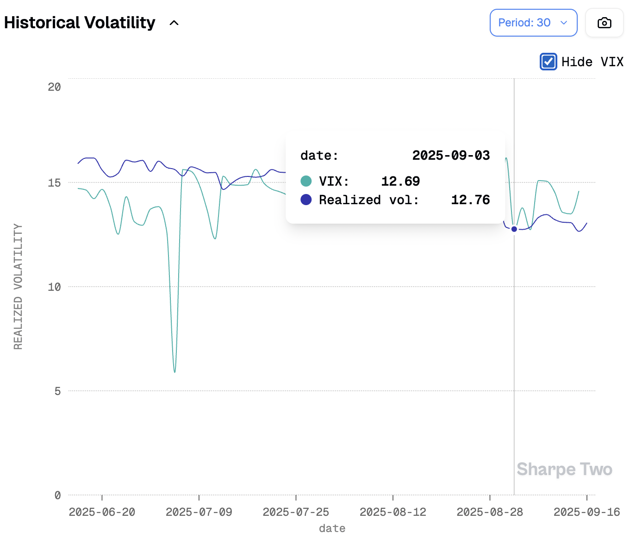Click the camera snapshot icon
The image size is (636, 551).
tap(604, 23)
